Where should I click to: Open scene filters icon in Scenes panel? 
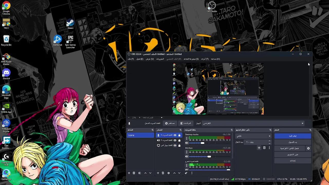pos(140,173)
